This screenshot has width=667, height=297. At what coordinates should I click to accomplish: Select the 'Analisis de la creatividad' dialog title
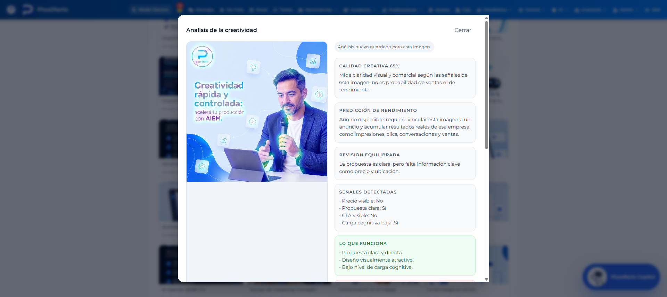pyautogui.click(x=222, y=30)
